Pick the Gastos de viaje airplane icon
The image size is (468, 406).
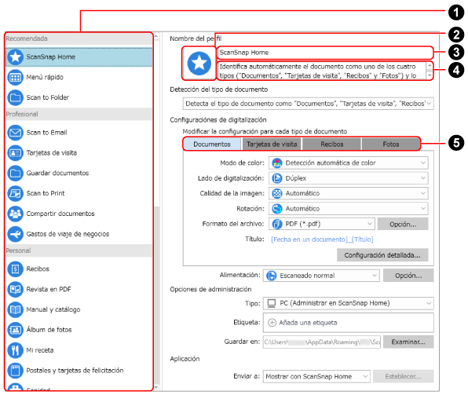(15, 234)
